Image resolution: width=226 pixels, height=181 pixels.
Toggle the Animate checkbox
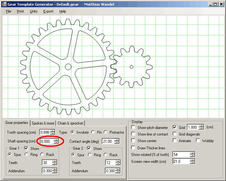coord(175,141)
